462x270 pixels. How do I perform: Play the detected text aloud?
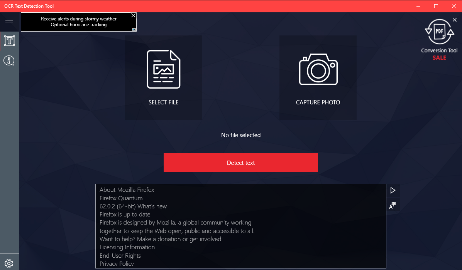pyautogui.click(x=393, y=190)
